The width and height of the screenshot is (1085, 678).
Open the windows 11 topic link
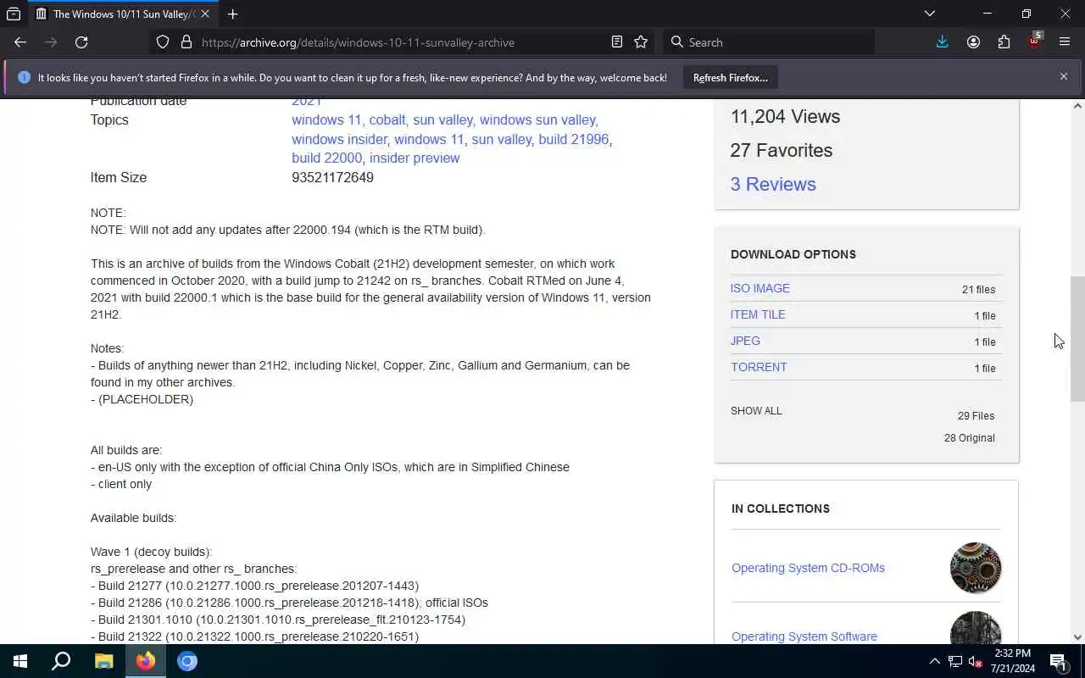[326, 119]
